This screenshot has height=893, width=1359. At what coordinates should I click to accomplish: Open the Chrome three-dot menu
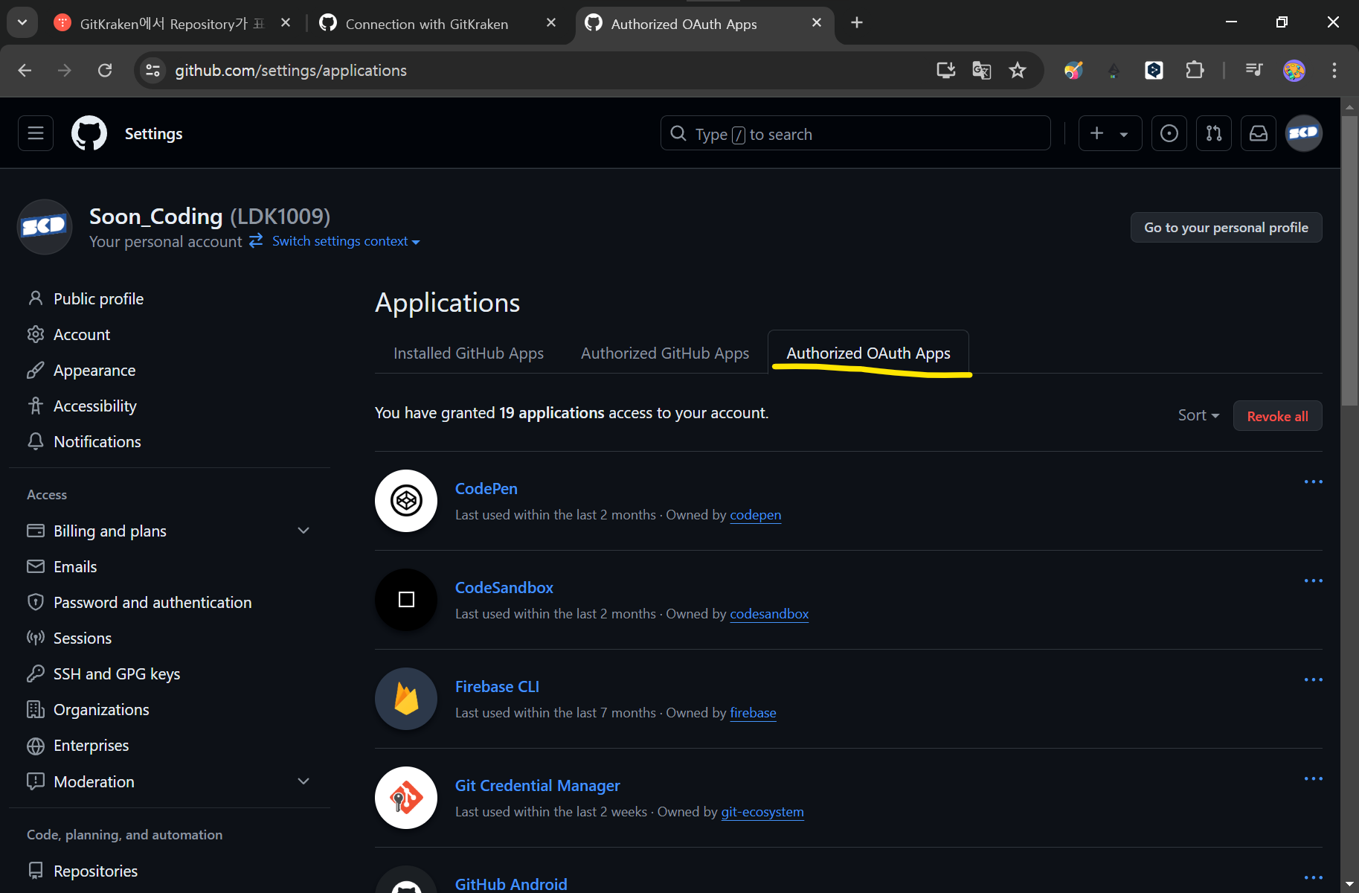click(x=1334, y=70)
